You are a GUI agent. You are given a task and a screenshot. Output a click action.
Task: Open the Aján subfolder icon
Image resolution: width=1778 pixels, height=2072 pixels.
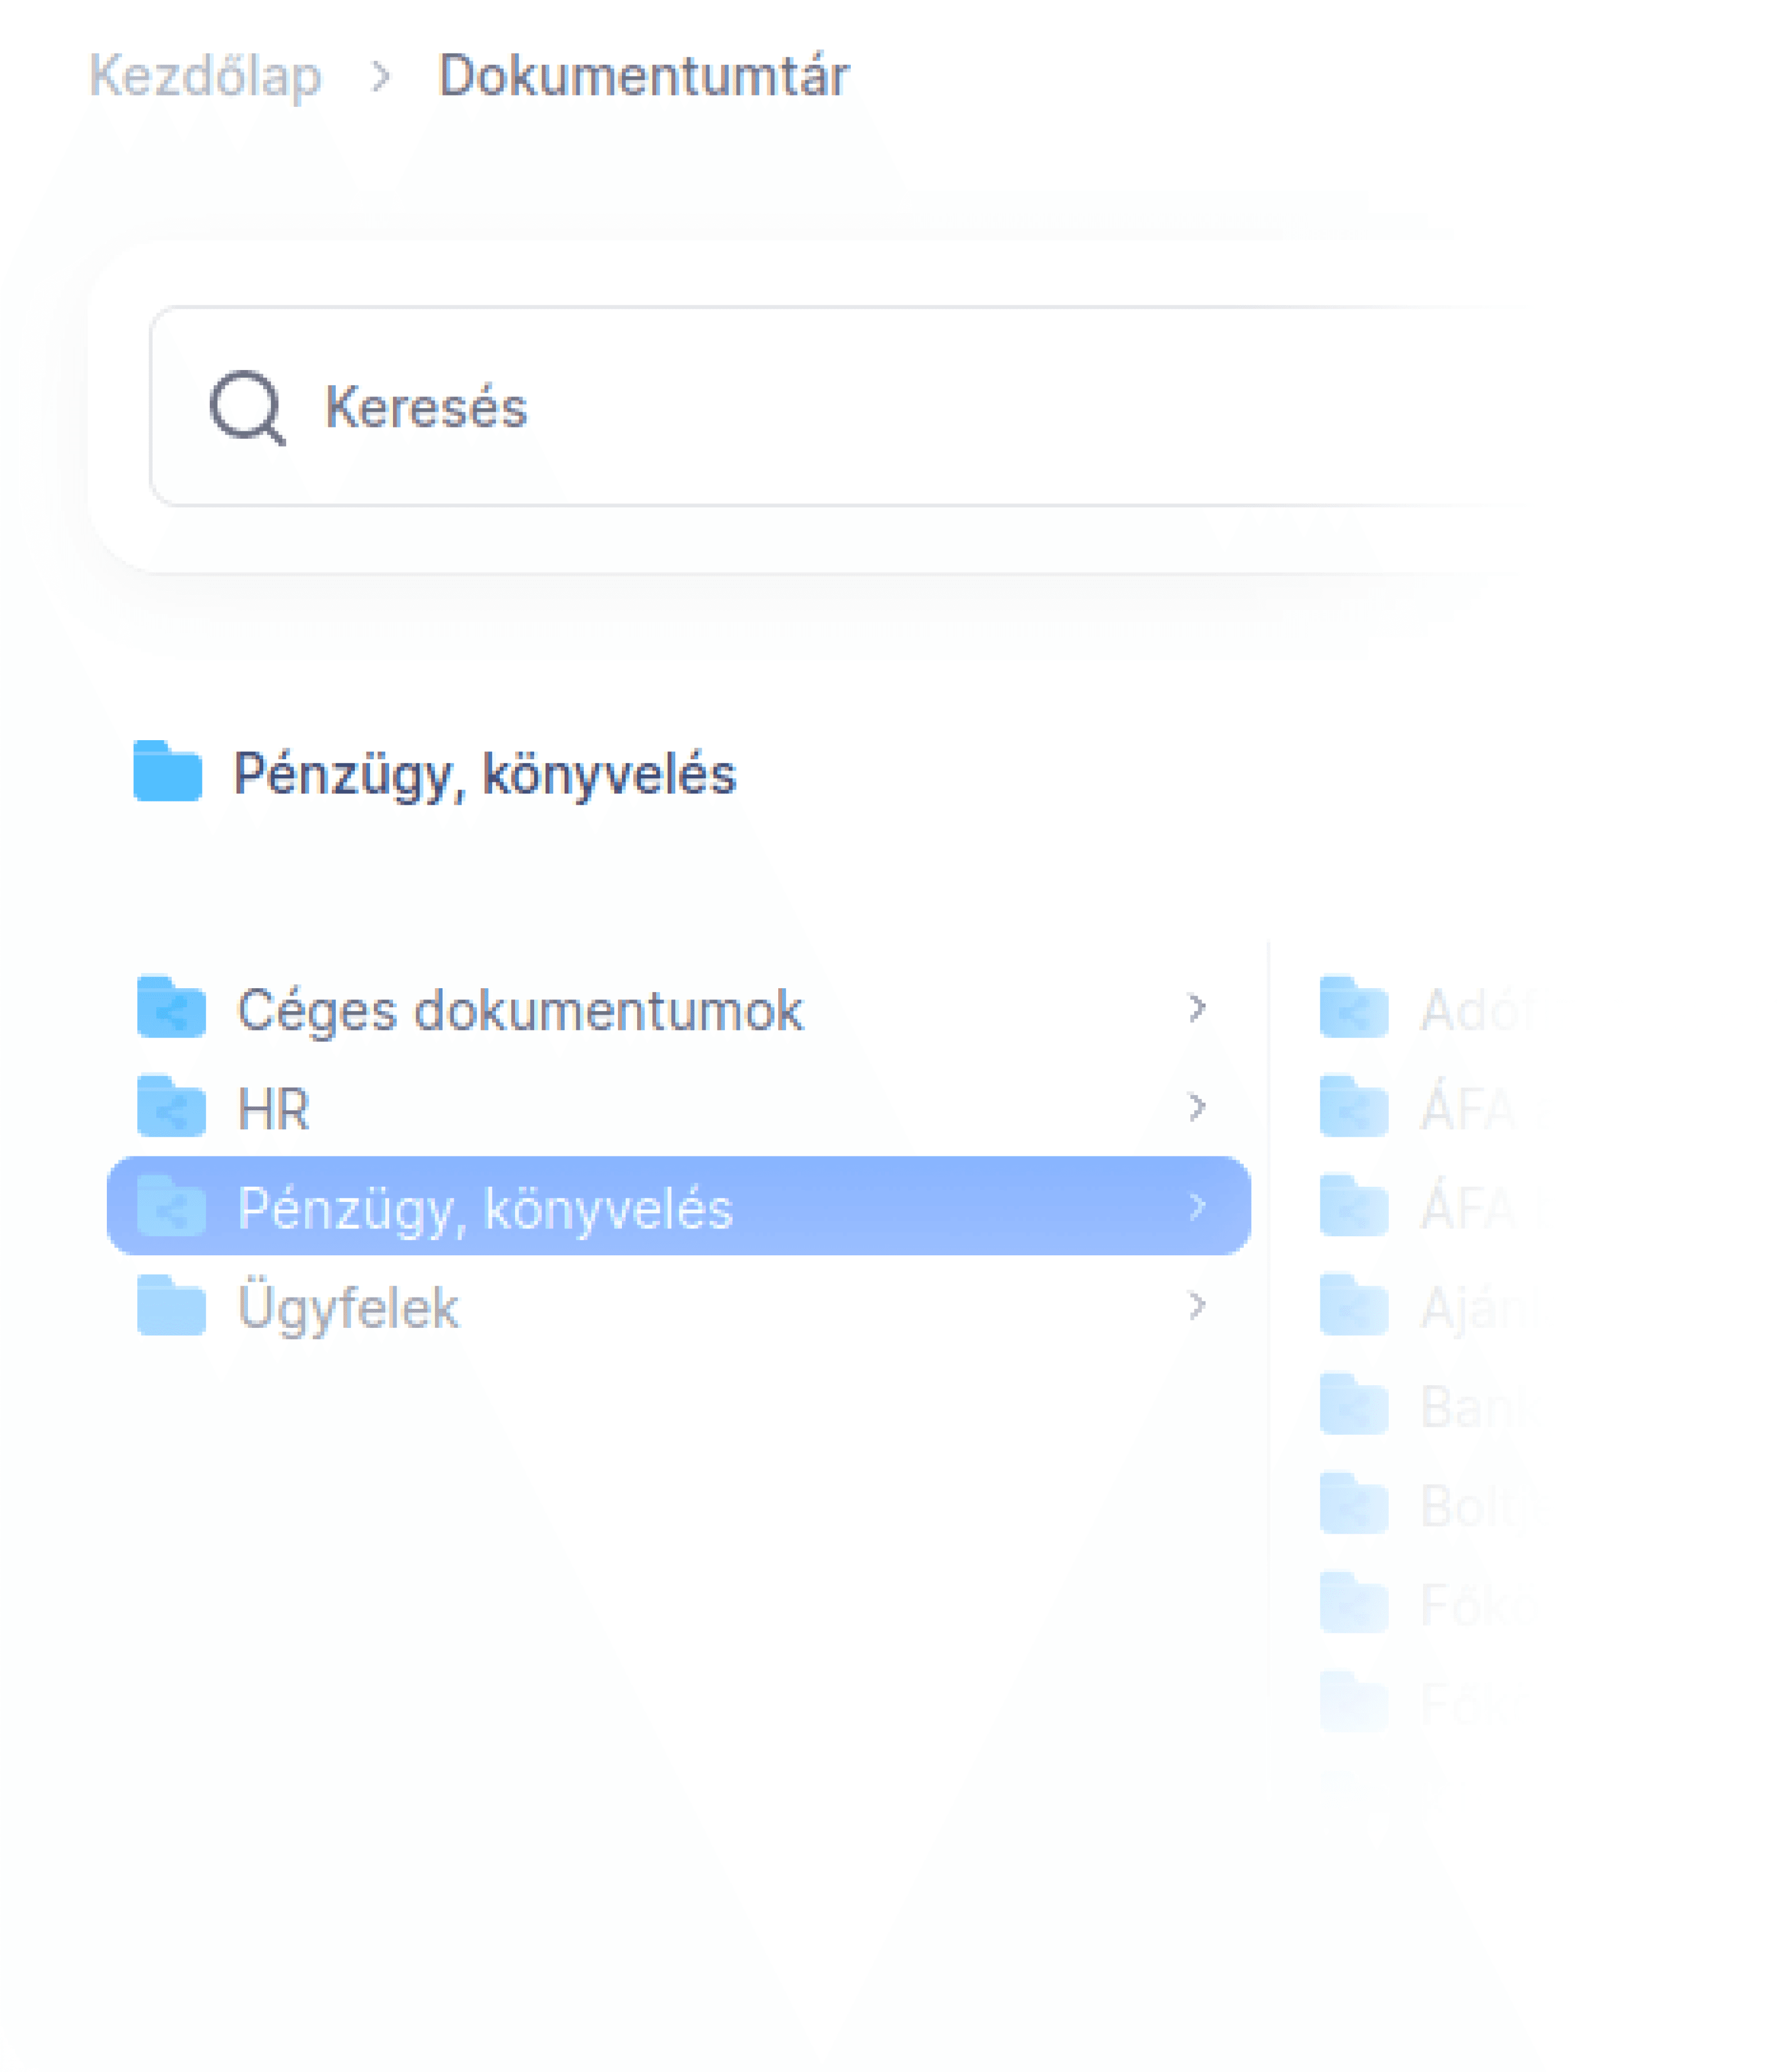pos(1353,1305)
